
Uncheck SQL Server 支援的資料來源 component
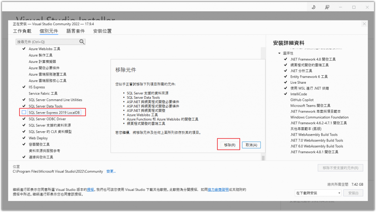[x=24, y=125]
